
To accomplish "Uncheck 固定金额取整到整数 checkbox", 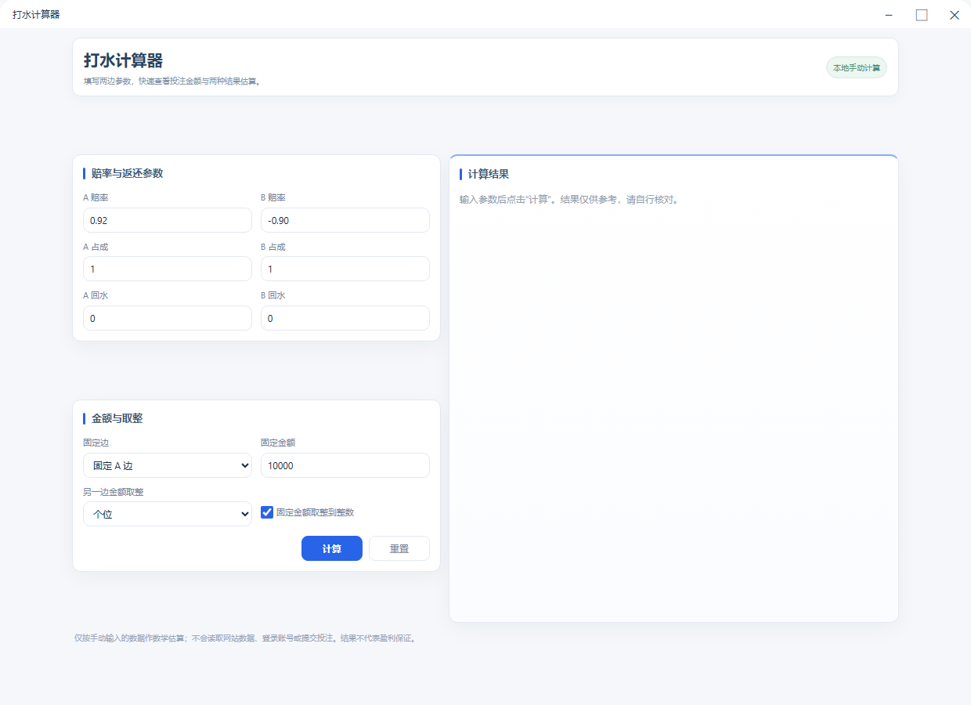I will pyautogui.click(x=267, y=512).
